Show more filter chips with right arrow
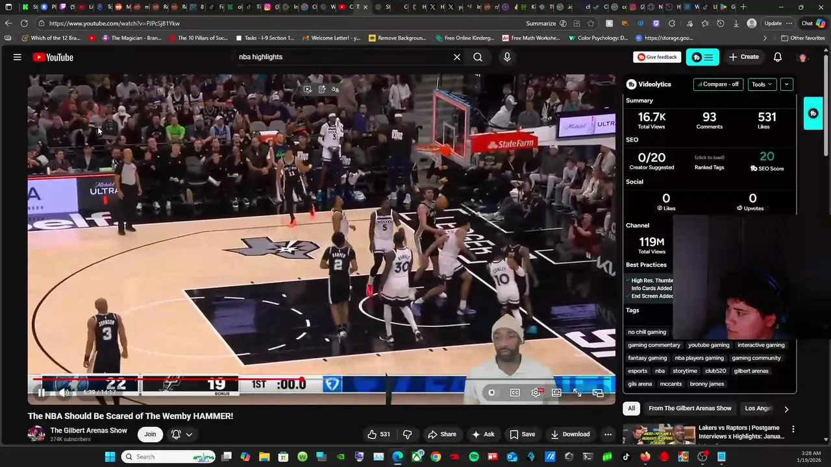831x467 pixels. click(x=786, y=409)
